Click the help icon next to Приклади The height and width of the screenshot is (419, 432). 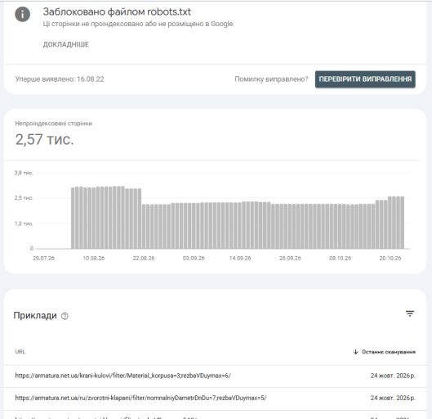65,316
